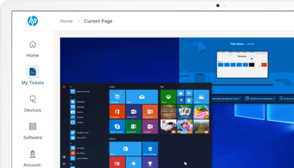This screenshot has height=168, width=294.
Task: Open the Account section in the sidebar
Action: point(32,158)
